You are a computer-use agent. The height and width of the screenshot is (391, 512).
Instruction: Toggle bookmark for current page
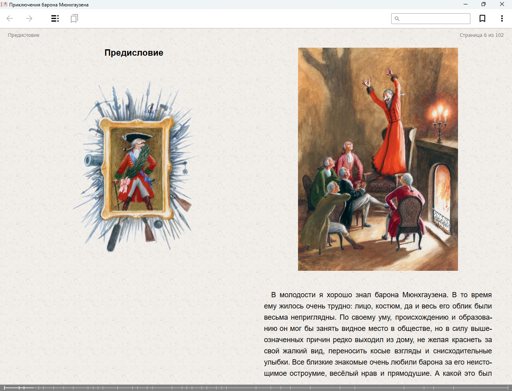click(482, 18)
